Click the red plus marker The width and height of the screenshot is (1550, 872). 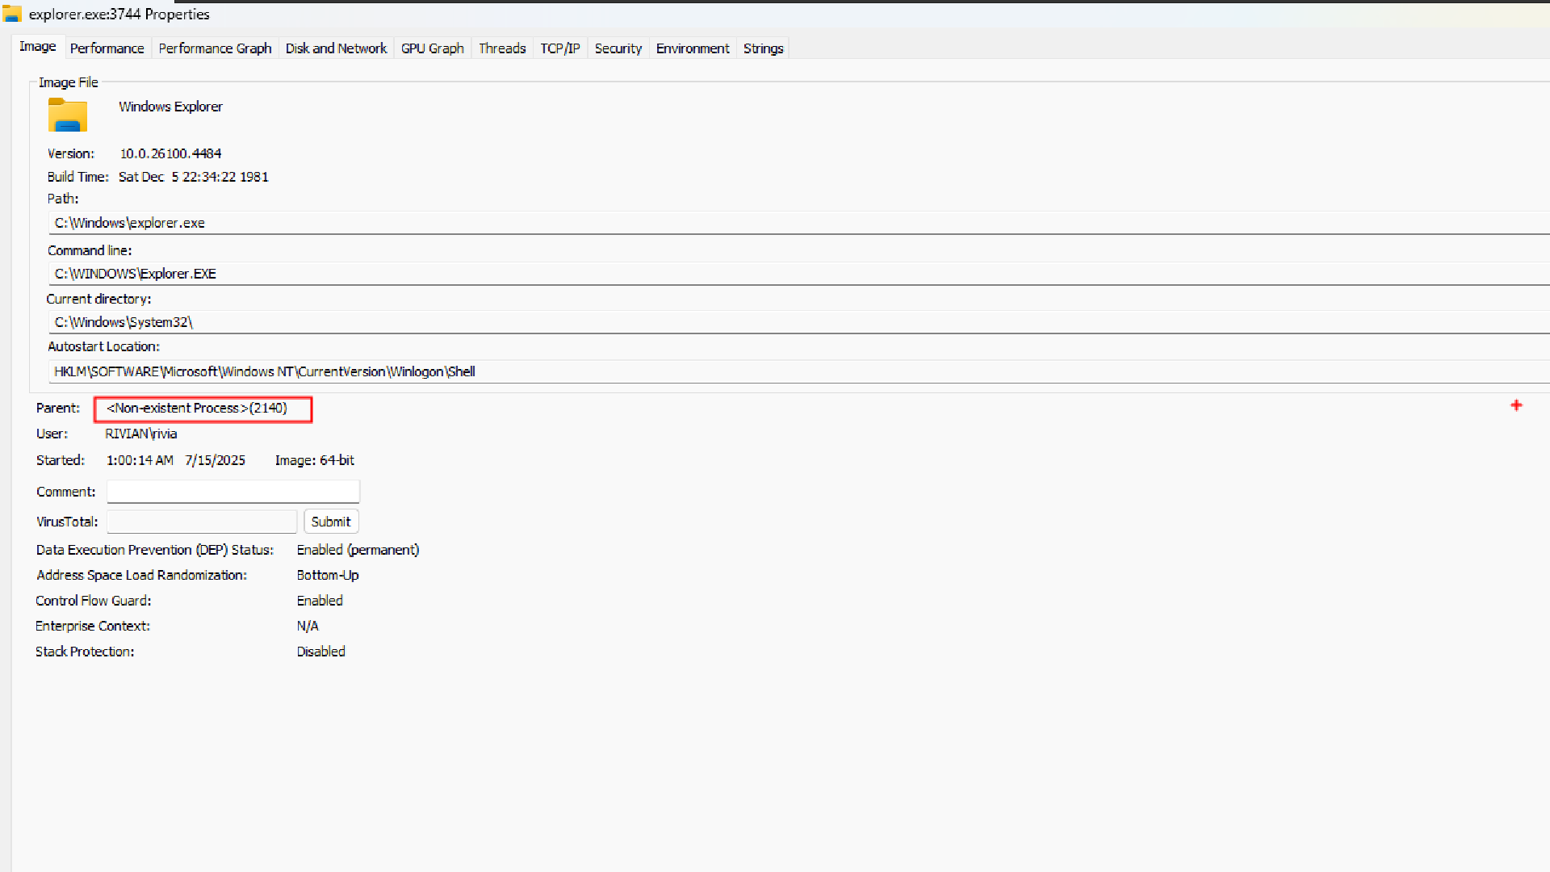1516,405
